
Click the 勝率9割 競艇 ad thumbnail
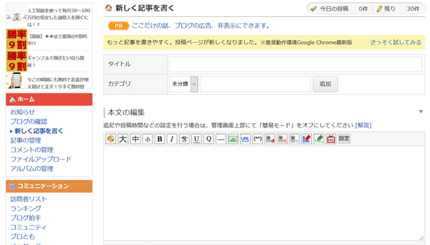tap(17, 39)
